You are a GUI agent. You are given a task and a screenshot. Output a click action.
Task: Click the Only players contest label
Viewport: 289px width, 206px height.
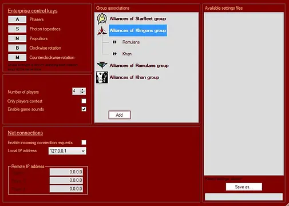[25, 101]
